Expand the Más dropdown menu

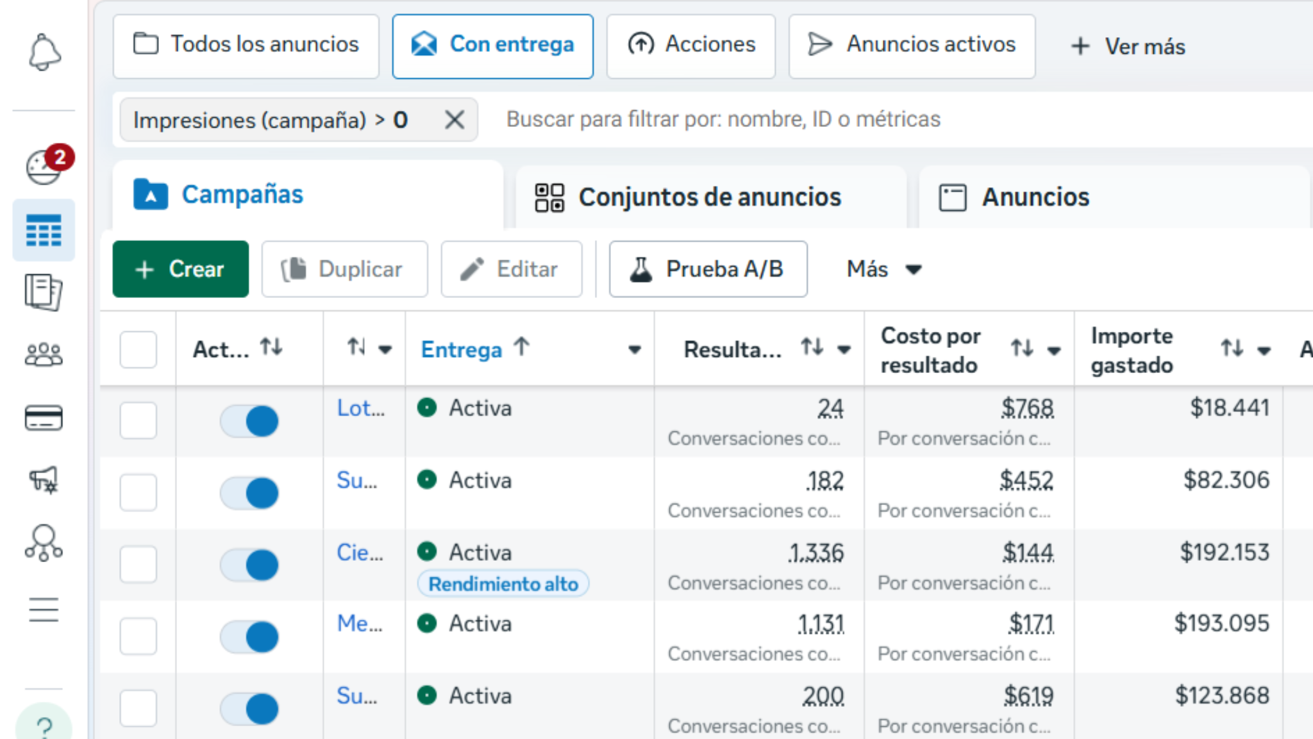883,269
